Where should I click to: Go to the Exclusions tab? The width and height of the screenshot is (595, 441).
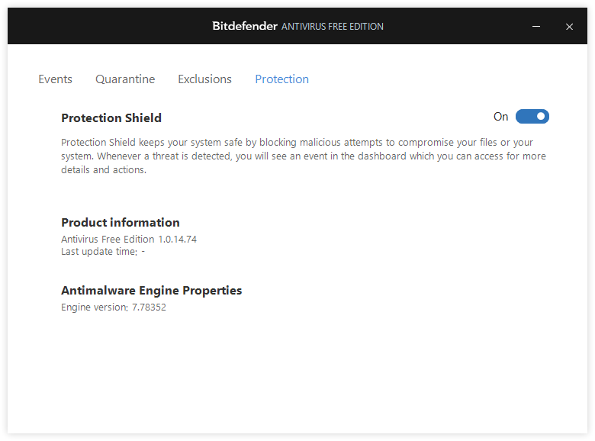coord(204,79)
